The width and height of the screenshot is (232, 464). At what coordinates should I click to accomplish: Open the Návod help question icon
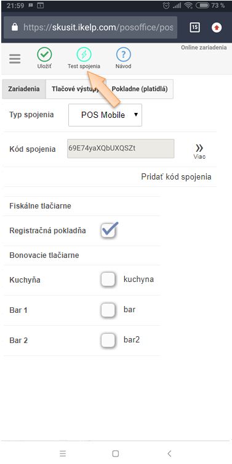(x=123, y=54)
